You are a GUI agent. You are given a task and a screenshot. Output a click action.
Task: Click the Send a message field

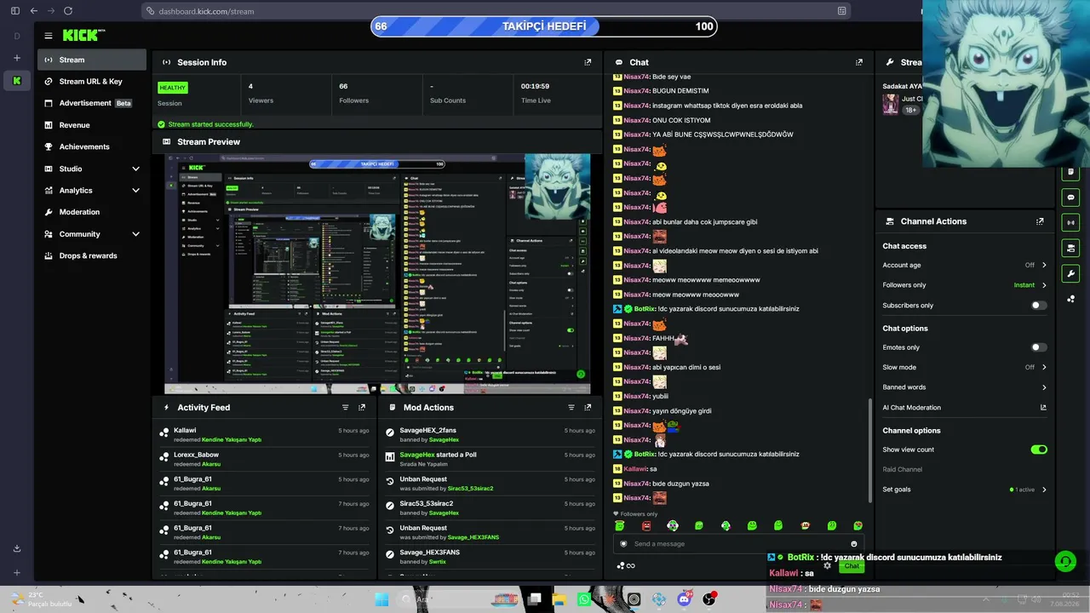tap(737, 544)
